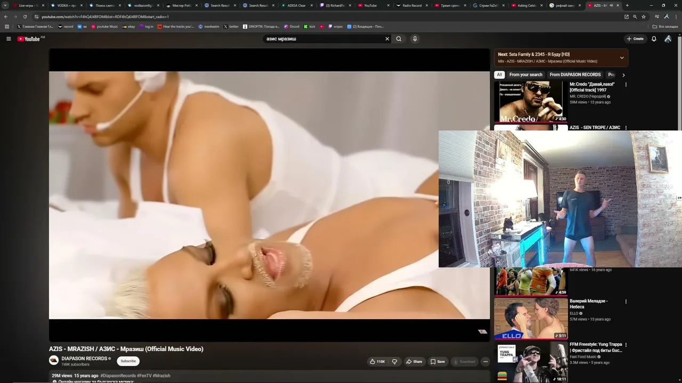The image size is (682, 383).
Task: Open more actions menu under video
Action: 485,362
